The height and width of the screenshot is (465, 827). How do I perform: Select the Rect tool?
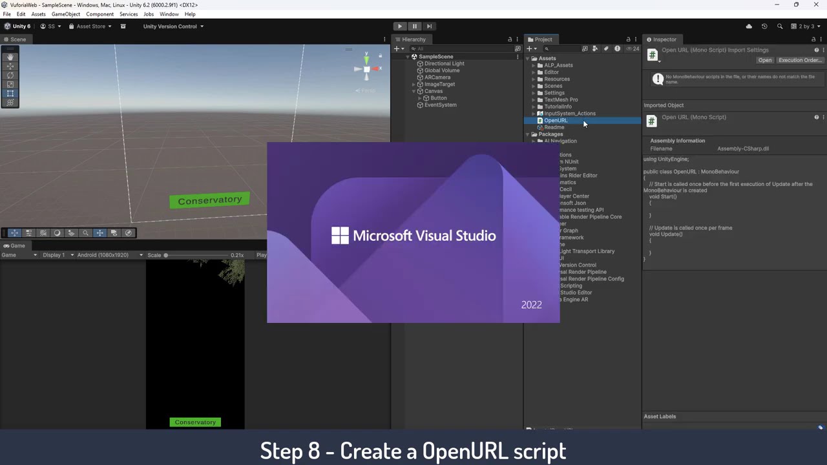(x=10, y=94)
